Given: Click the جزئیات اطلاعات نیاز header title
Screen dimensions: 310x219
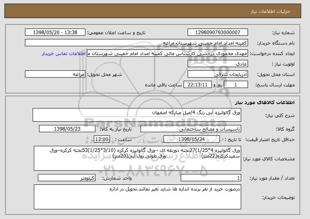Looking at the screenshot, I should (x=271, y=11).
